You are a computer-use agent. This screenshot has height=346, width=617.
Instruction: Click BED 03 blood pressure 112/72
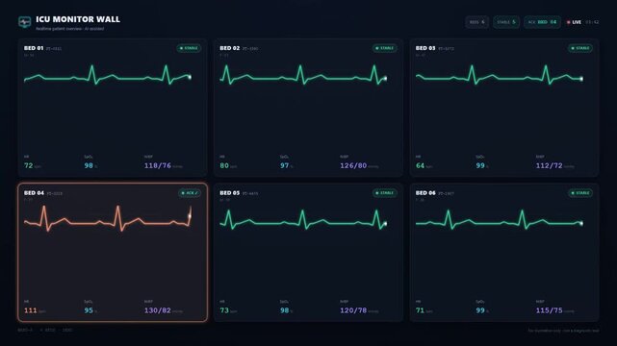tap(549, 165)
